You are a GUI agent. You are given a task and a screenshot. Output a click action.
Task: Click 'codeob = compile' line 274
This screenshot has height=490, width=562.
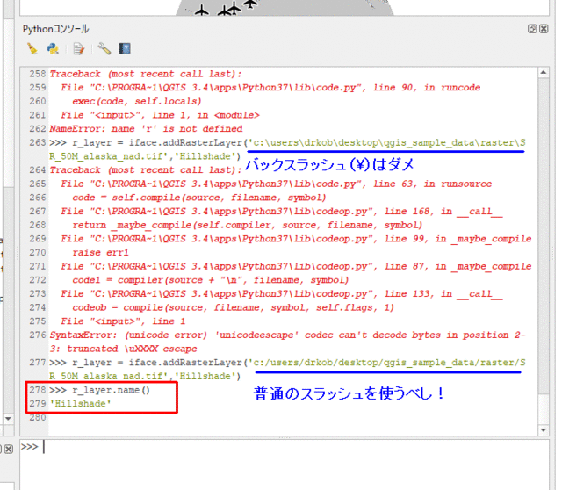tap(233, 307)
